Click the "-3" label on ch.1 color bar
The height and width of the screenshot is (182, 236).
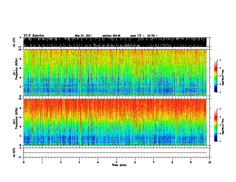click(x=220, y=60)
